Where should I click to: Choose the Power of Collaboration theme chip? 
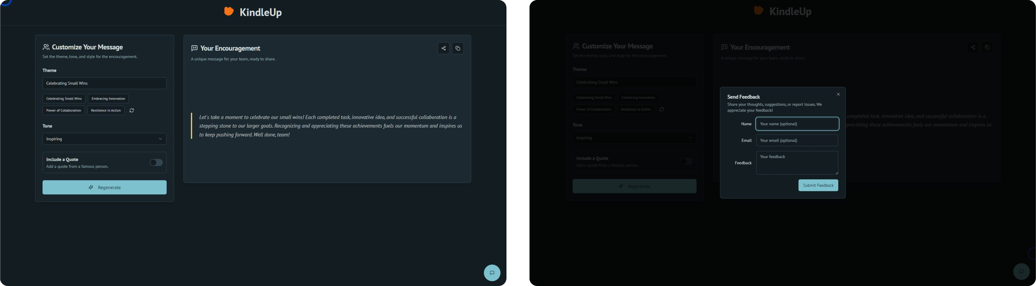pos(64,110)
